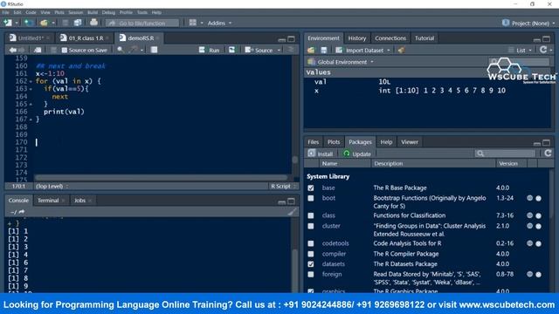Open the (Top Level) scope dropdown

point(52,186)
